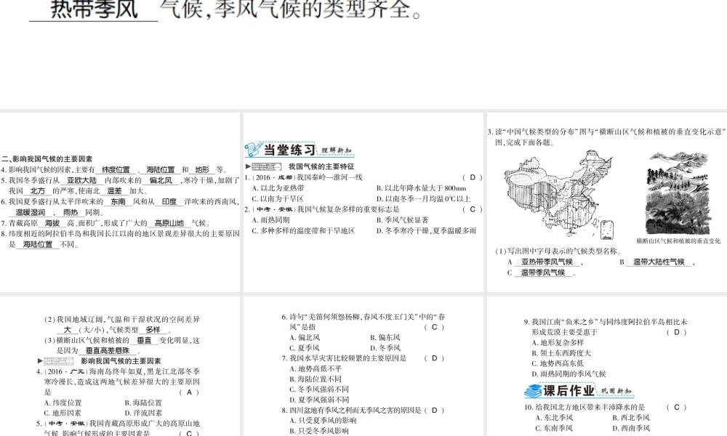The width and height of the screenshot is (727, 436).
Task: Select option C. 多种多样的温度带和干旱地区
Action: 303,231
